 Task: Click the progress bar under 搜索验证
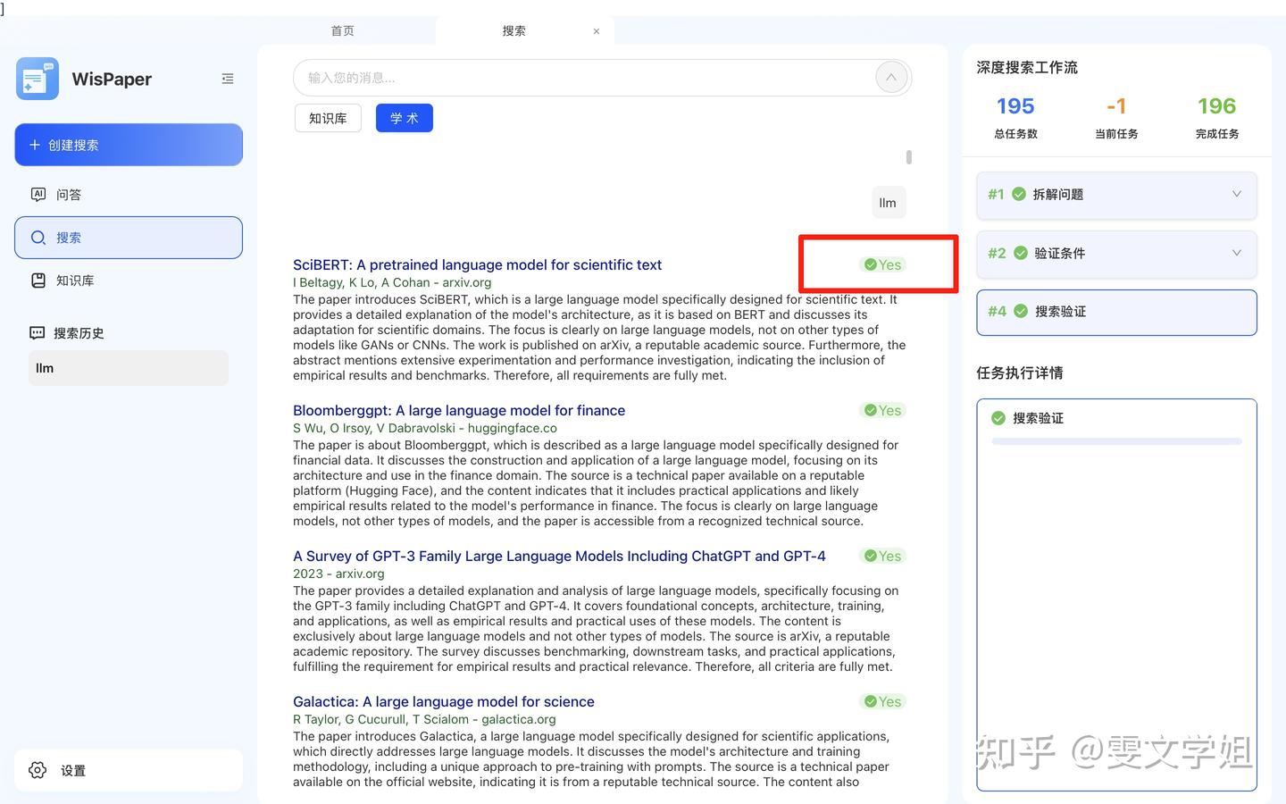1117,440
